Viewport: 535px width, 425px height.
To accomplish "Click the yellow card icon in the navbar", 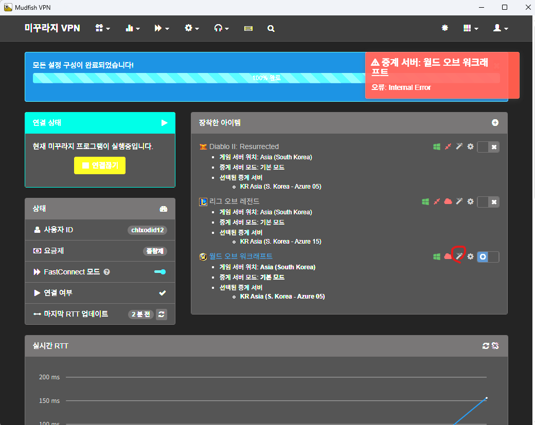I will click(x=248, y=28).
